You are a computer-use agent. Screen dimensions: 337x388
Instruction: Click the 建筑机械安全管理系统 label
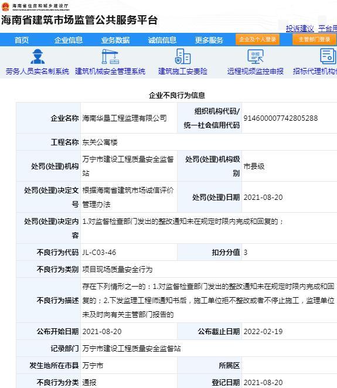click(110, 72)
